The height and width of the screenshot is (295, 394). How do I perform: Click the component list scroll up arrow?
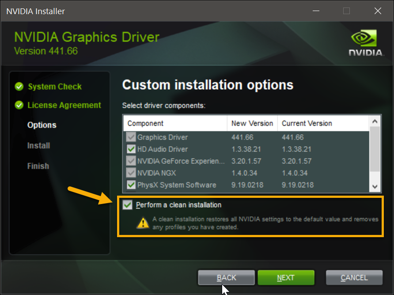pos(375,121)
